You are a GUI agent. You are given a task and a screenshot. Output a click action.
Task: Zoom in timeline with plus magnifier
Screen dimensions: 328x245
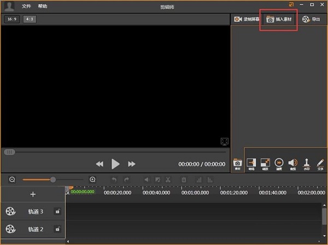tap(92, 179)
